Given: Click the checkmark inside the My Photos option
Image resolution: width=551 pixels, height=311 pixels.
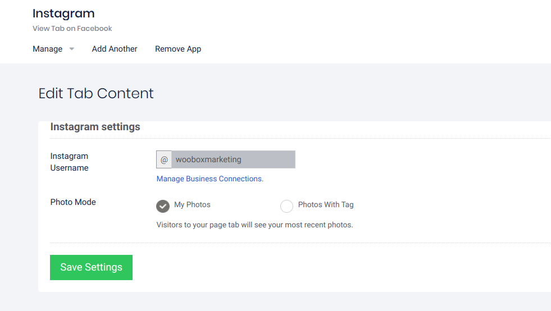Looking at the screenshot, I should 163,207.
